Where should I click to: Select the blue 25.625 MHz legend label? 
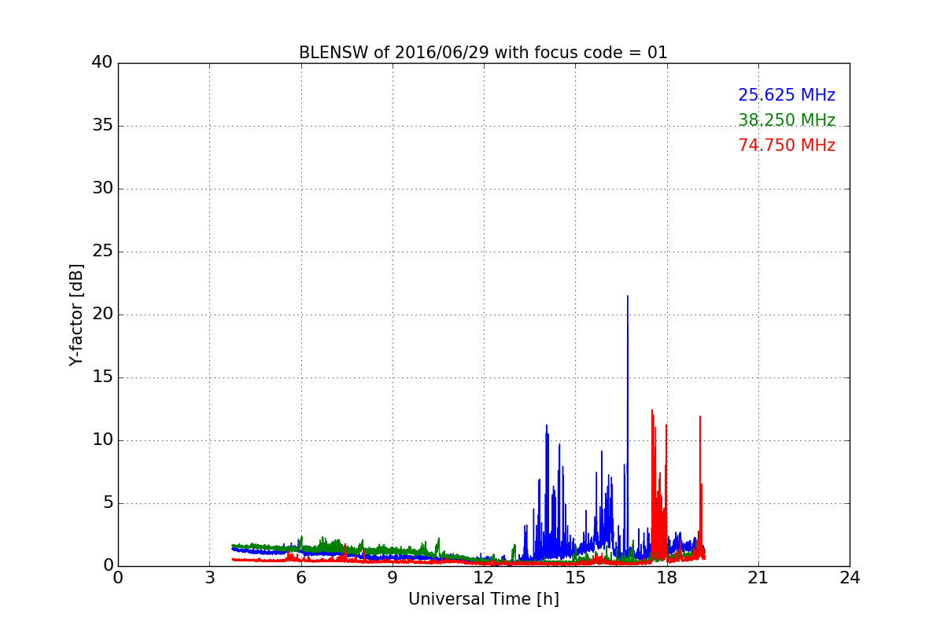pyautogui.click(x=787, y=95)
